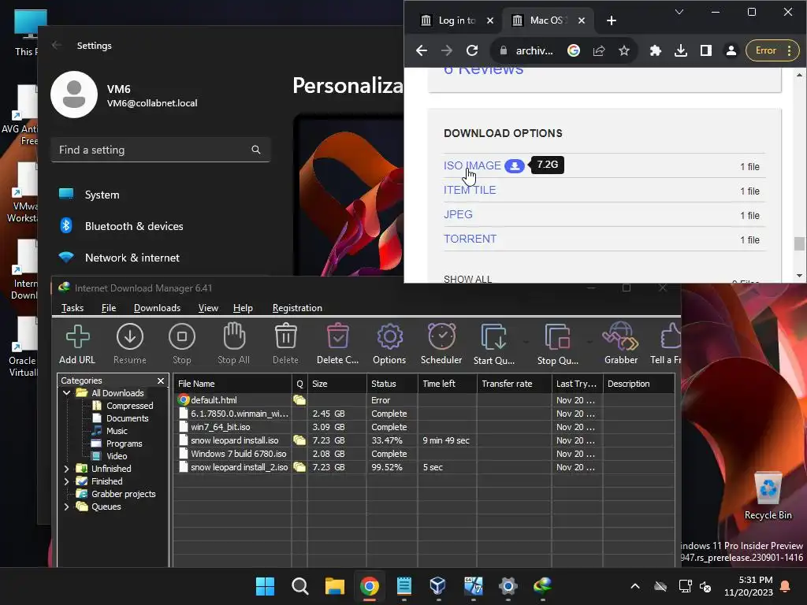Image resolution: width=807 pixels, height=605 pixels.
Task: Click Start Queue toolbar icon
Action: [493, 343]
